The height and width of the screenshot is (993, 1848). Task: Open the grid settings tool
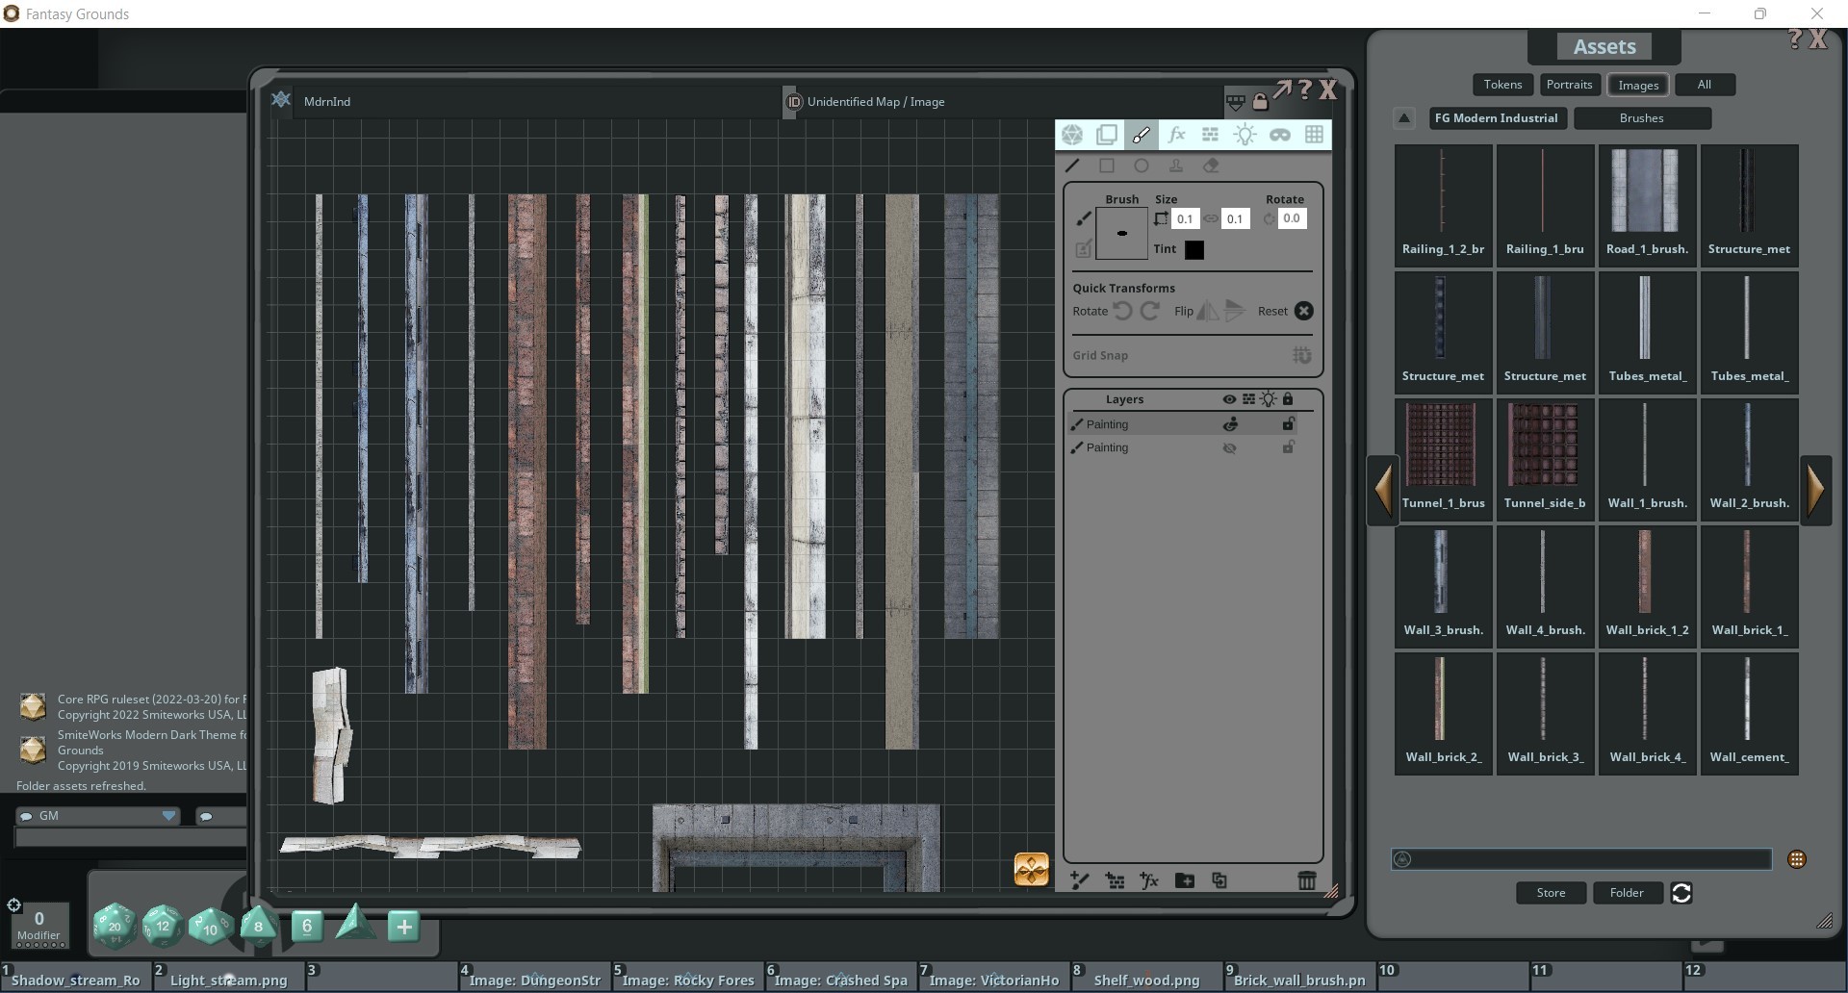(1315, 135)
